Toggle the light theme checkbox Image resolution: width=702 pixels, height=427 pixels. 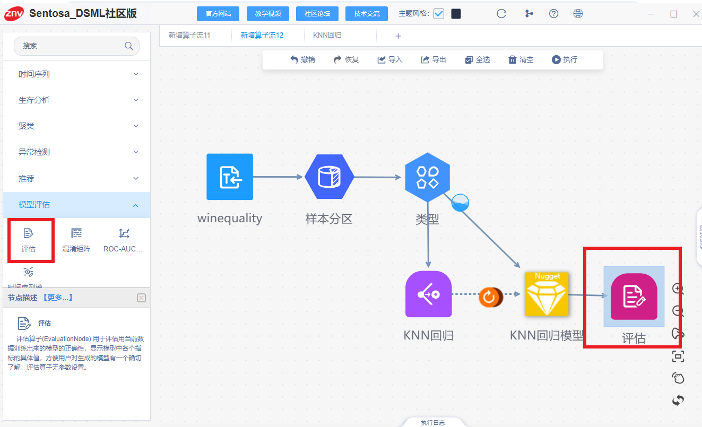click(x=439, y=14)
